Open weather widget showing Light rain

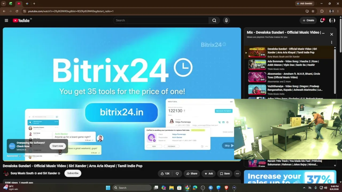[x=11, y=188]
